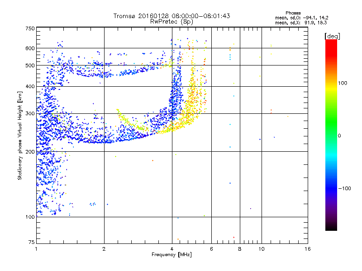The width and height of the screenshot is (362, 271).
Task: Click the x-axis "4" tick label
Action: click(x=172, y=249)
